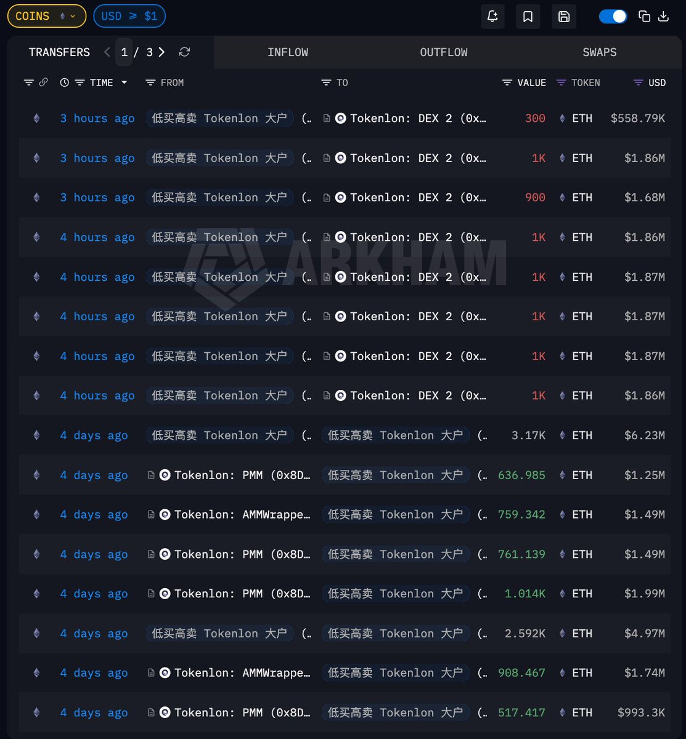The height and width of the screenshot is (739, 686).
Task: Click the chain filter icon in header
Action: tap(29, 83)
